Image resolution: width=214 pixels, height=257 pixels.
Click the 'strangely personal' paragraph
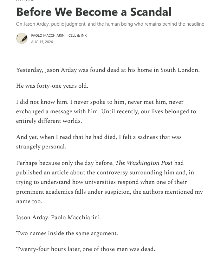point(99,142)
